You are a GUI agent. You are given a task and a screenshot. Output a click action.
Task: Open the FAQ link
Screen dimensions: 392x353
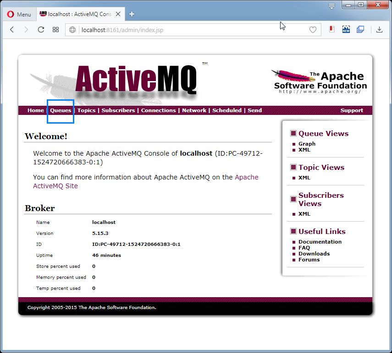(x=304, y=248)
